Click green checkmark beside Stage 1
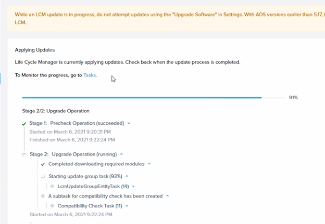 [x=24, y=124]
